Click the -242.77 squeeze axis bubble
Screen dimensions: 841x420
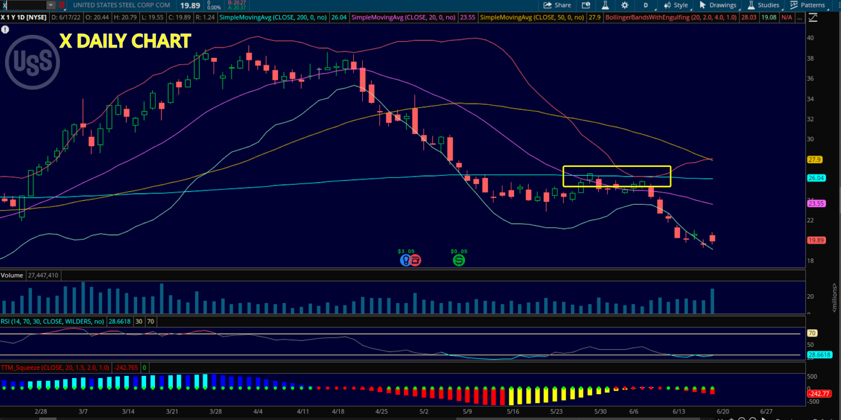tap(819, 393)
